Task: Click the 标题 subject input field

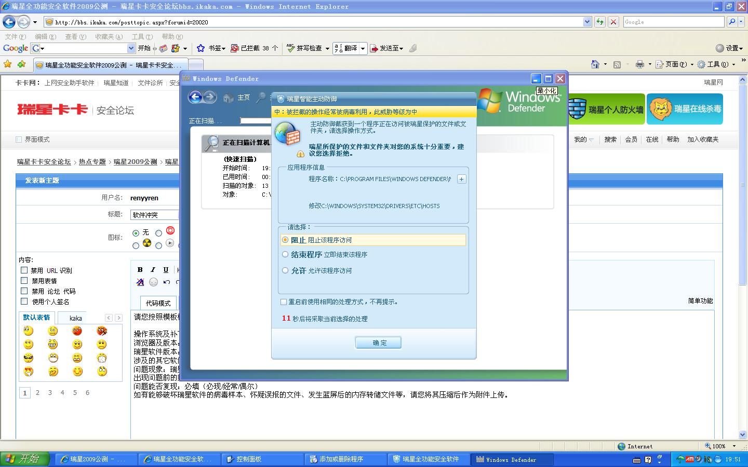Action: (x=154, y=214)
